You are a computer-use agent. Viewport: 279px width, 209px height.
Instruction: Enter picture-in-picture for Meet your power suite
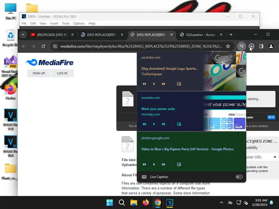[179, 124]
